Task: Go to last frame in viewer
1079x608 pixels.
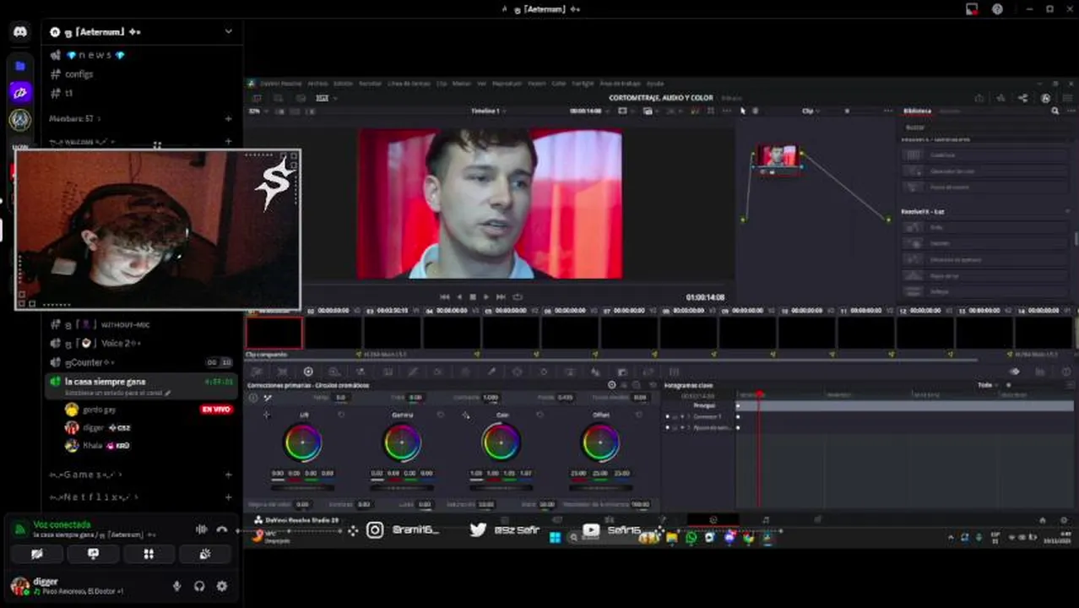Action: coord(501,297)
